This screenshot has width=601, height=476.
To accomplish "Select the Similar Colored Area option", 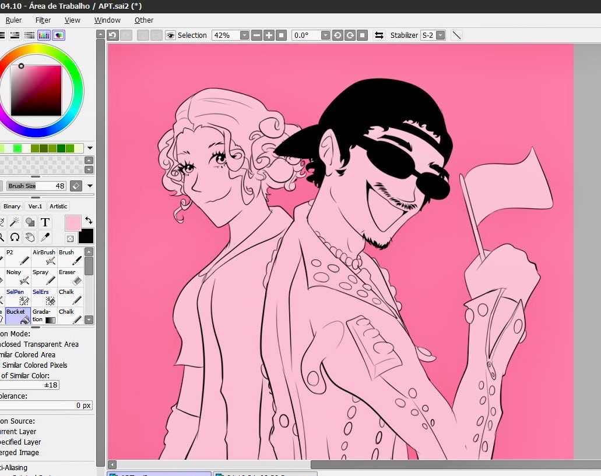I will click(x=27, y=355).
